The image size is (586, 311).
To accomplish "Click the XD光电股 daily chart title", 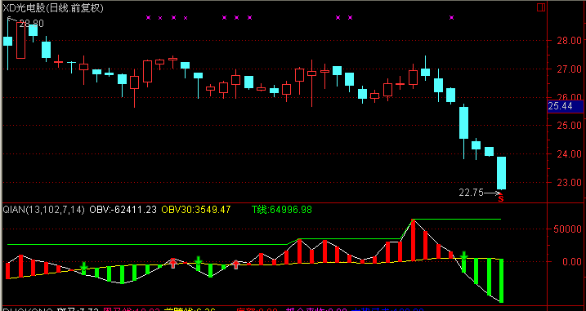I will click(x=53, y=8).
